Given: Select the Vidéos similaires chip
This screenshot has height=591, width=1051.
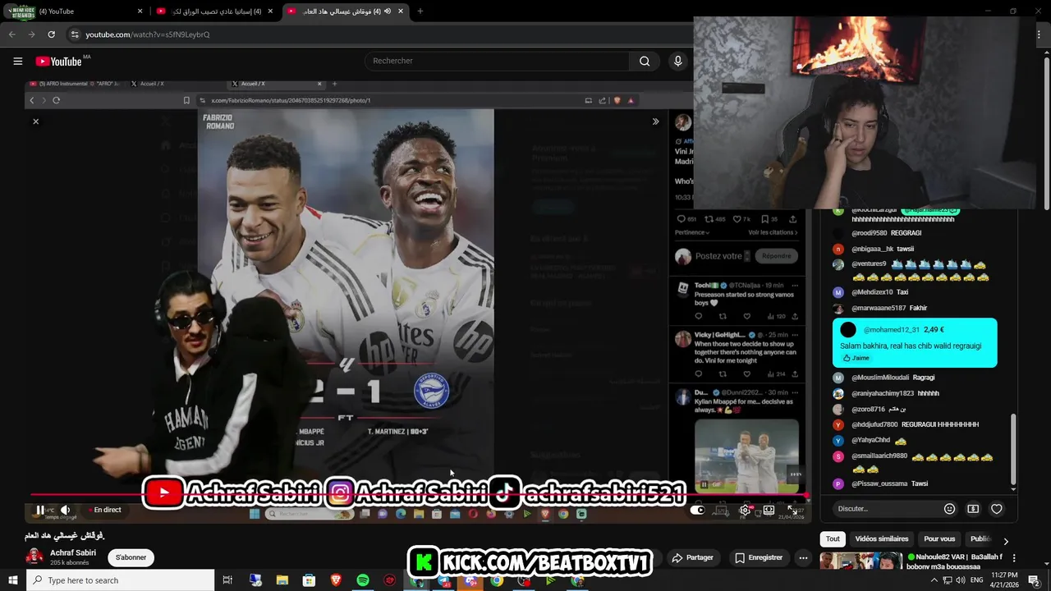Looking at the screenshot, I should (x=882, y=538).
